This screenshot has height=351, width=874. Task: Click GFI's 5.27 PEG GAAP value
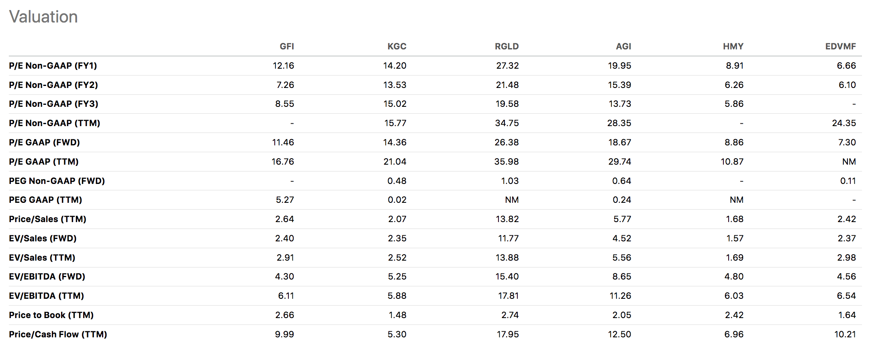pos(285,200)
